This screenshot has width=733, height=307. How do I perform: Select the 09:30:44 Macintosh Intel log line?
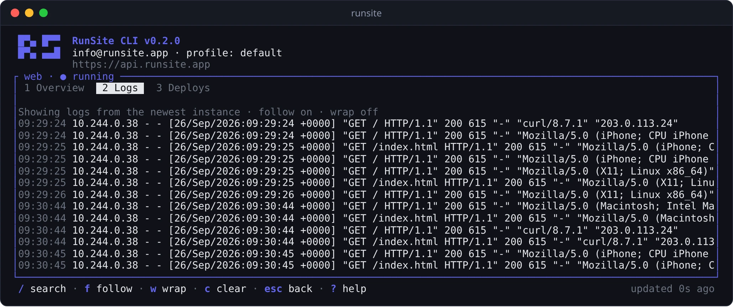pyautogui.click(x=366, y=206)
